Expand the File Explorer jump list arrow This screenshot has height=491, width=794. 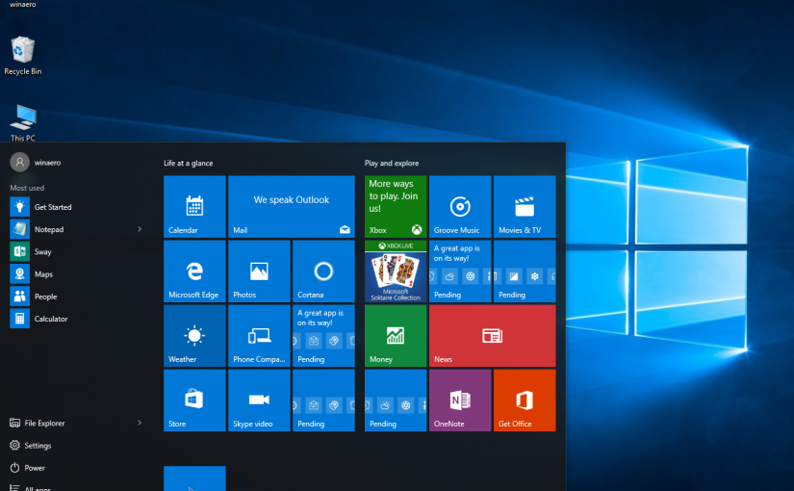(x=140, y=423)
